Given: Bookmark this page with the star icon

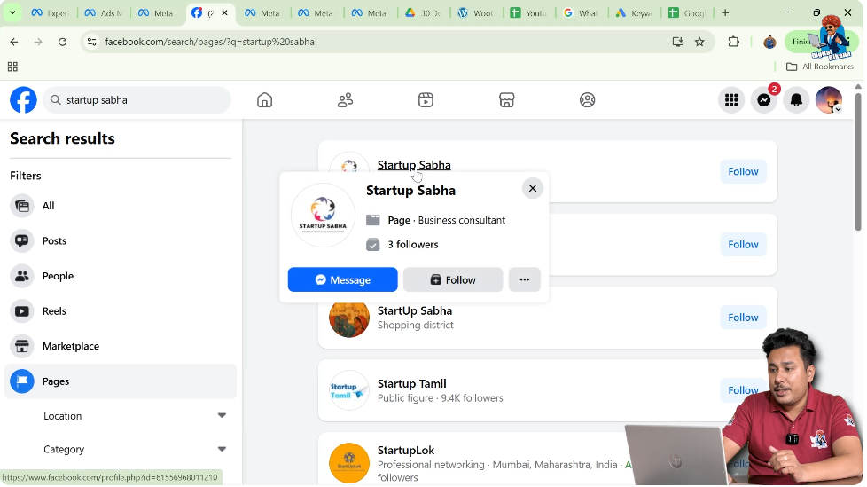Looking at the screenshot, I should pyautogui.click(x=699, y=42).
